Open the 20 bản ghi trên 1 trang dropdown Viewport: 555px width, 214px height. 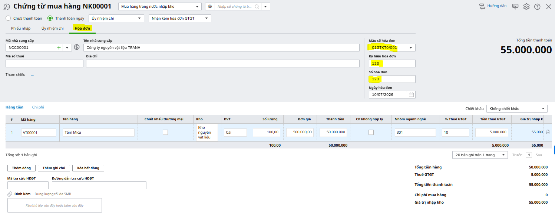(480, 155)
